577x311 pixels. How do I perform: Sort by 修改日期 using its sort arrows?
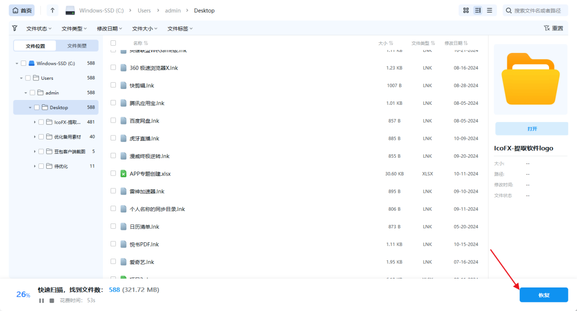point(466,43)
